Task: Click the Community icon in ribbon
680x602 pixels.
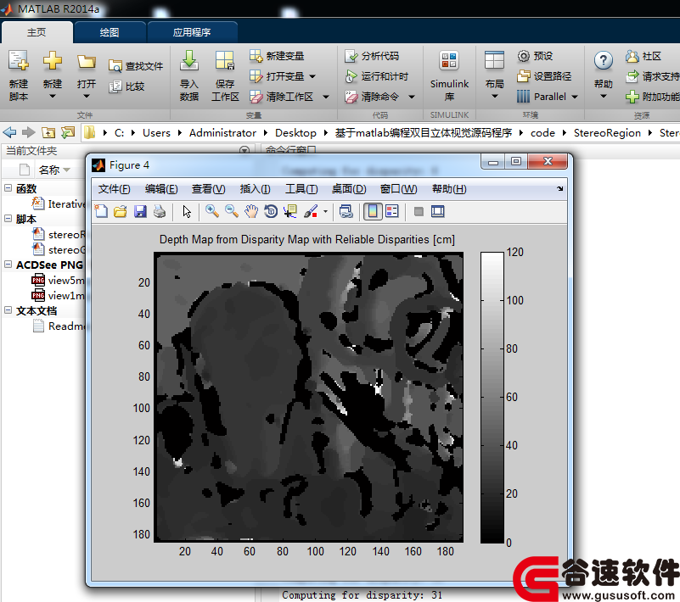Action: (632, 56)
